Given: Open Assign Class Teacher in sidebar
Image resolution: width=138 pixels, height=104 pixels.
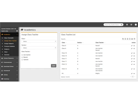Looking at the screenshot, I should point(10,41).
